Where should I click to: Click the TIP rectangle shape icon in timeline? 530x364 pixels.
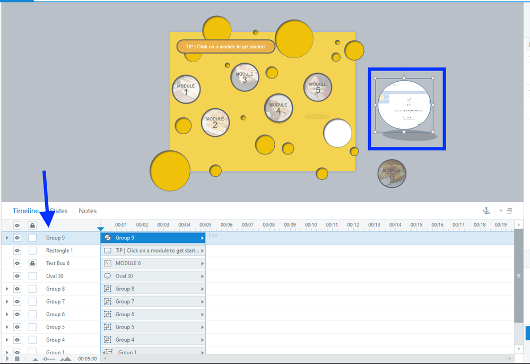coord(108,250)
